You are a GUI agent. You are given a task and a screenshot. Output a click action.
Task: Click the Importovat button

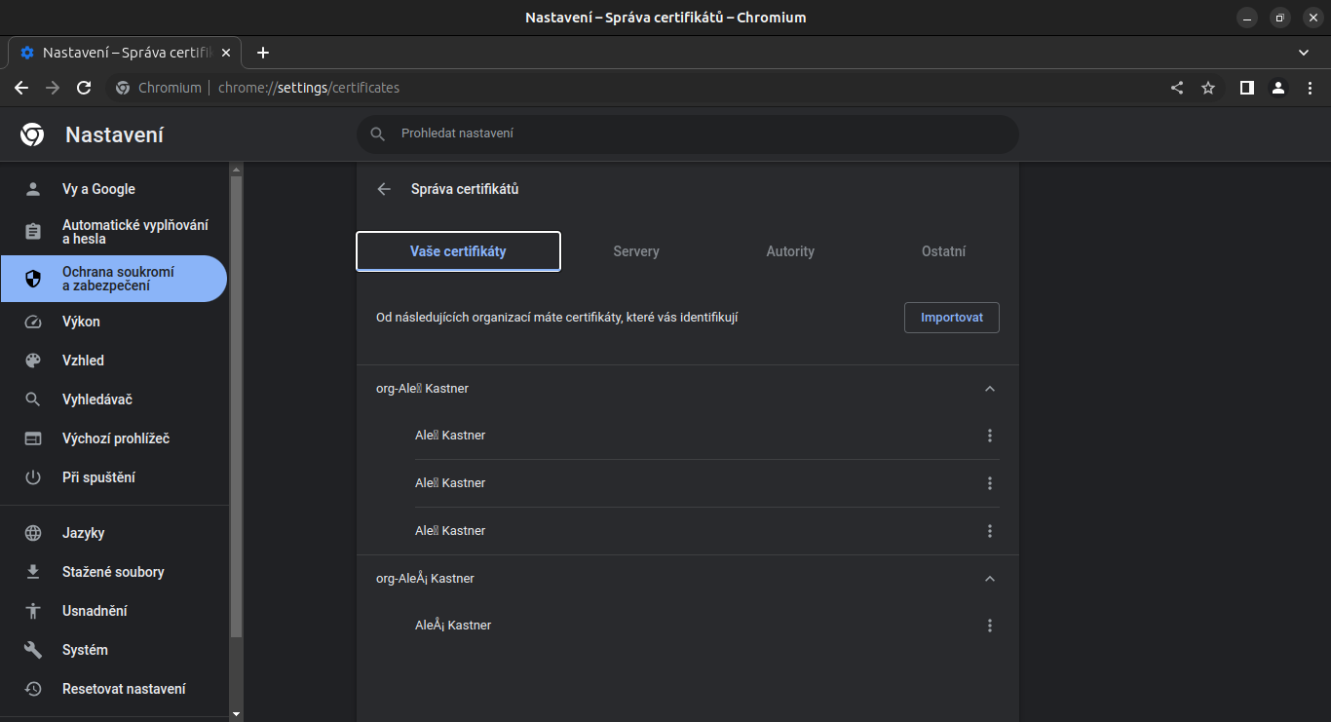(951, 318)
